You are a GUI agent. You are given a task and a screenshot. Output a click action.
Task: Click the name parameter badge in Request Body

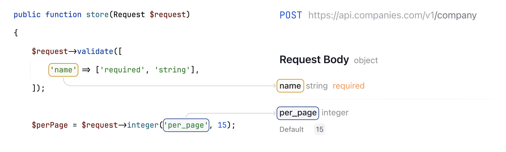pyautogui.click(x=290, y=86)
